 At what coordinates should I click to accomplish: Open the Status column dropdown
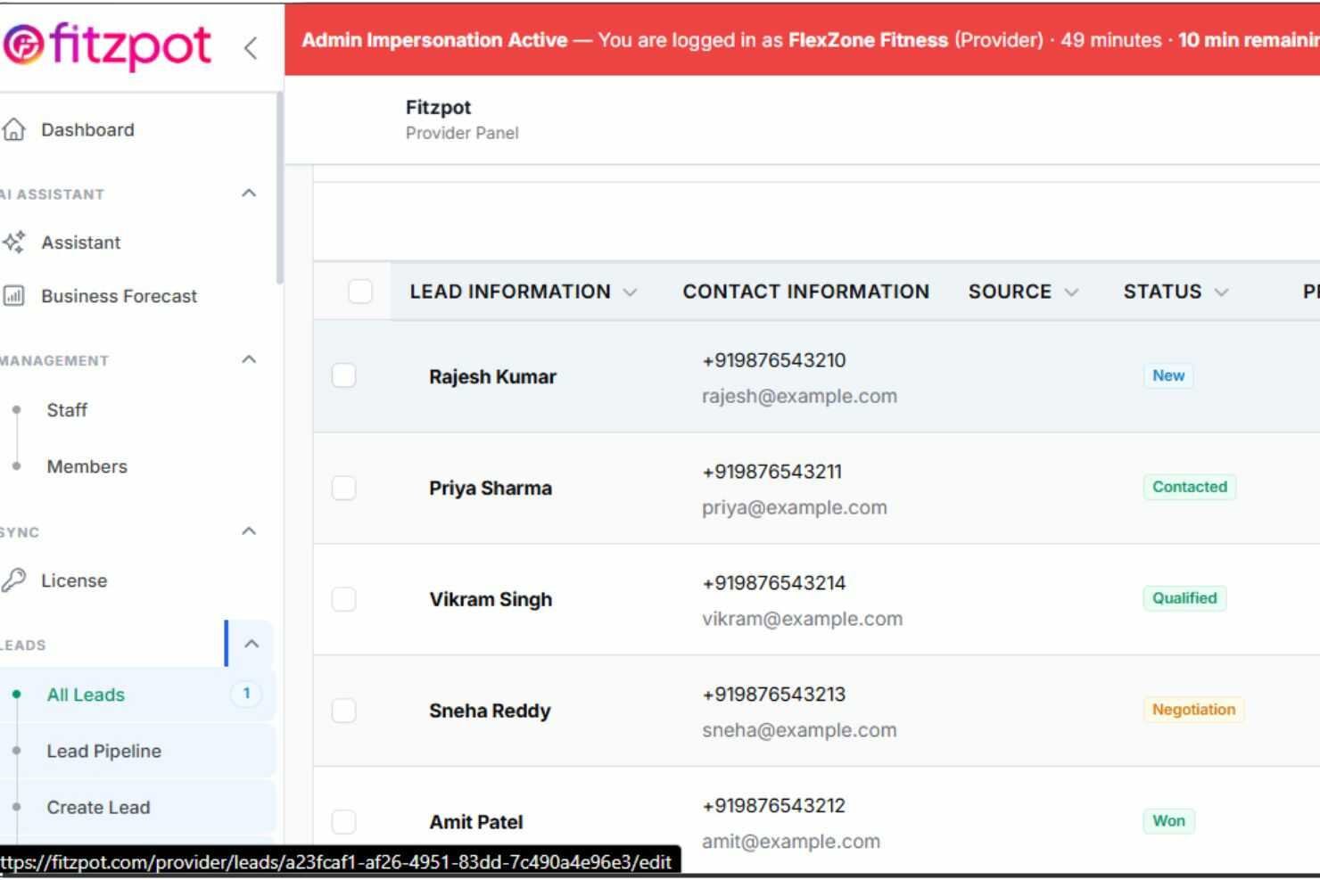click(1222, 292)
